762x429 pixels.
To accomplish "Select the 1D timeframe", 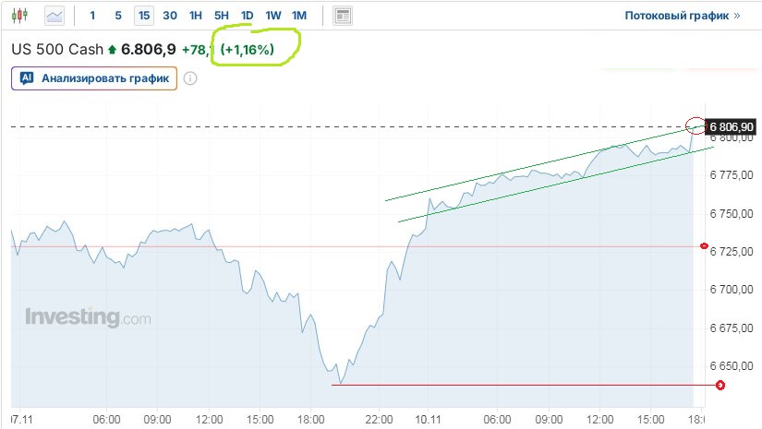I will [x=248, y=16].
